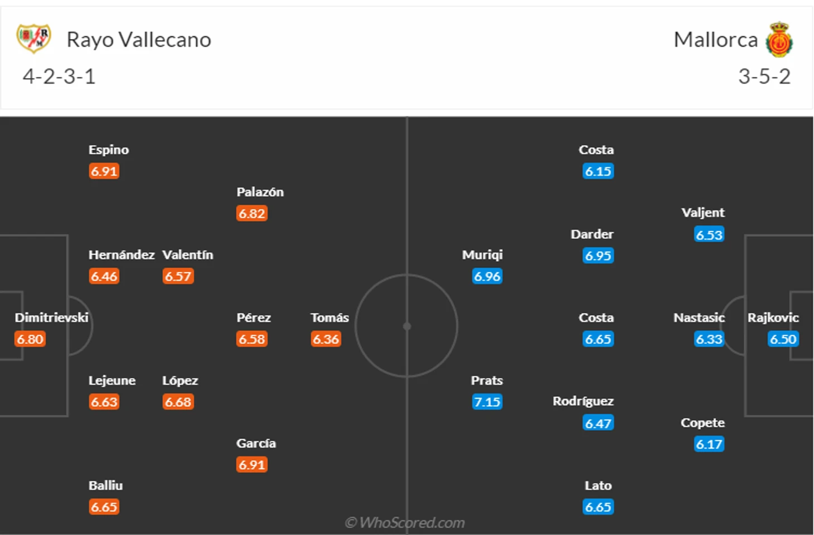The image size is (814, 535).
Task: Open the Mallorca team name link
Action: click(716, 40)
